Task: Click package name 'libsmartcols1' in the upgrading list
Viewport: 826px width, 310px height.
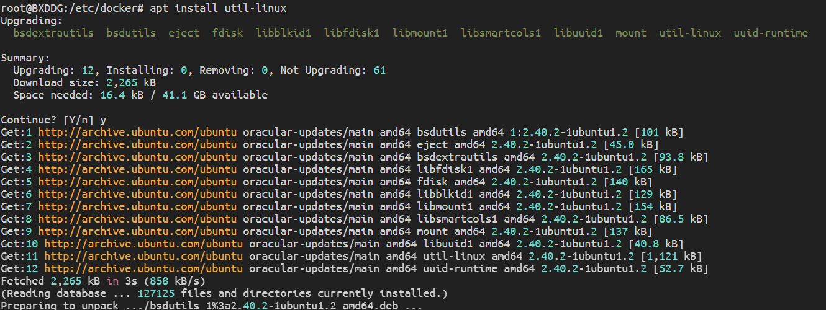Action: (x=501, y=33)
